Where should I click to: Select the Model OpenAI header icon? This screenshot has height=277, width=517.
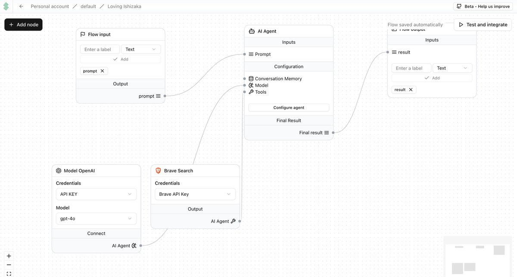pos(58,170)
